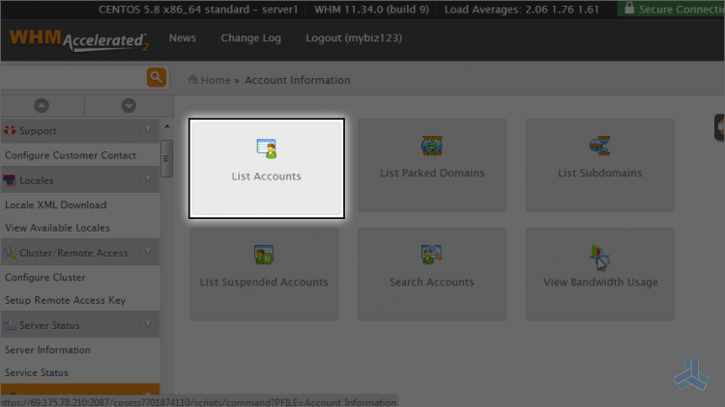Click the Home house icon in breadcrumb
This screenshot has height=407, width=725.
[x=192, y=79]
